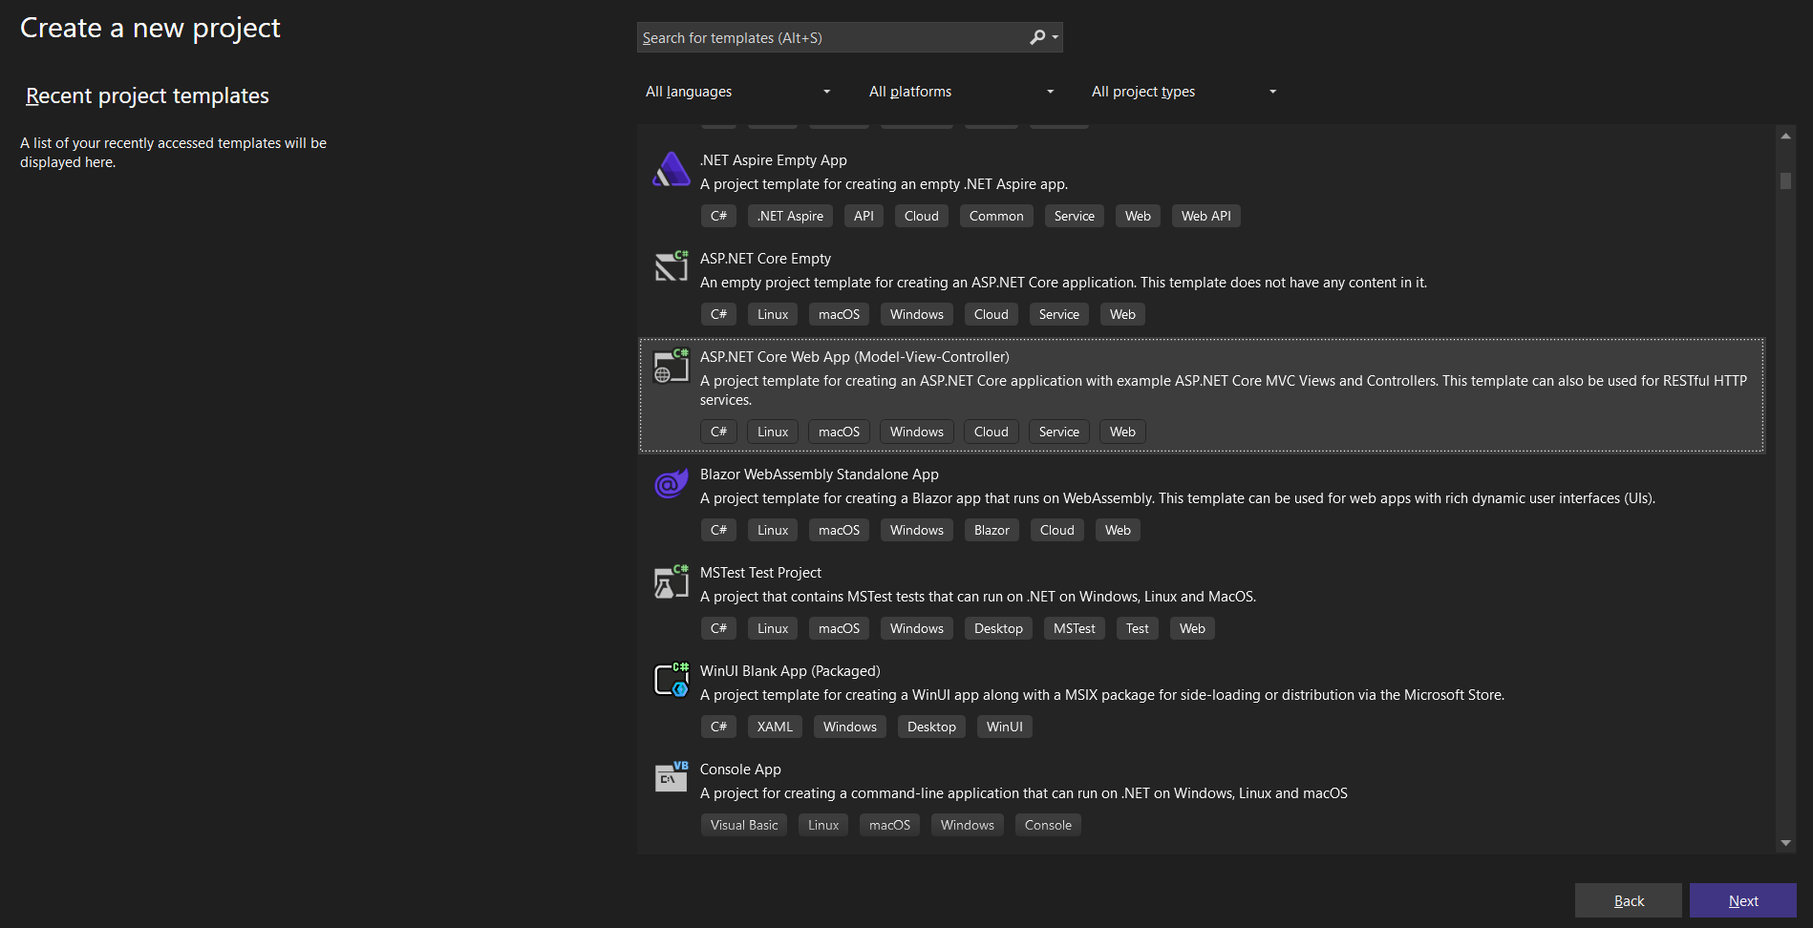1813x928 pixels.
Task: Click the Desktop tag in MSTest row
Action: (998, 628)
